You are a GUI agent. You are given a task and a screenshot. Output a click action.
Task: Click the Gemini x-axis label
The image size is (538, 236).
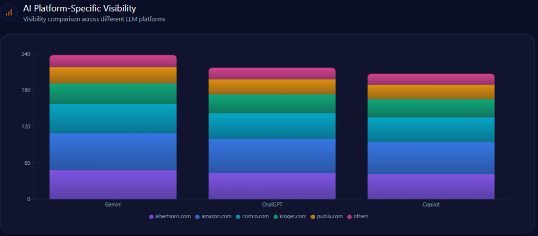113,205
